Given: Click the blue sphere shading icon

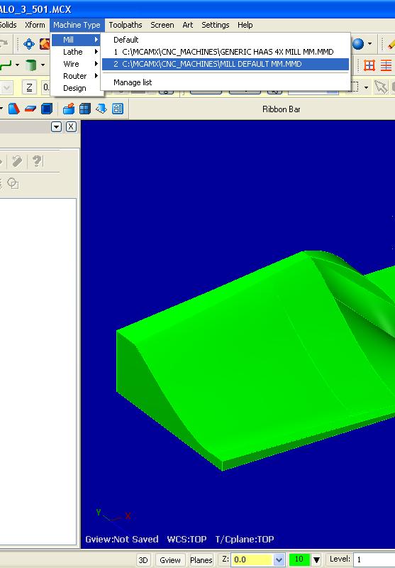Looking at the screenshot, I should point(357,44).
